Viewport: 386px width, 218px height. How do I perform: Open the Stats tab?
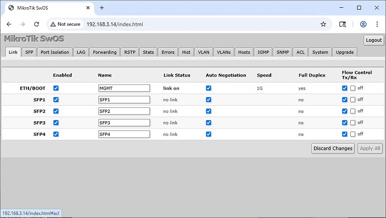pos(148,52)
